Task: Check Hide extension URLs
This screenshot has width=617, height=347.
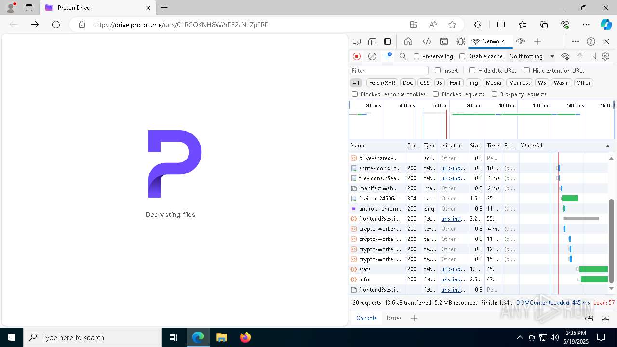Action: [527, 70]
